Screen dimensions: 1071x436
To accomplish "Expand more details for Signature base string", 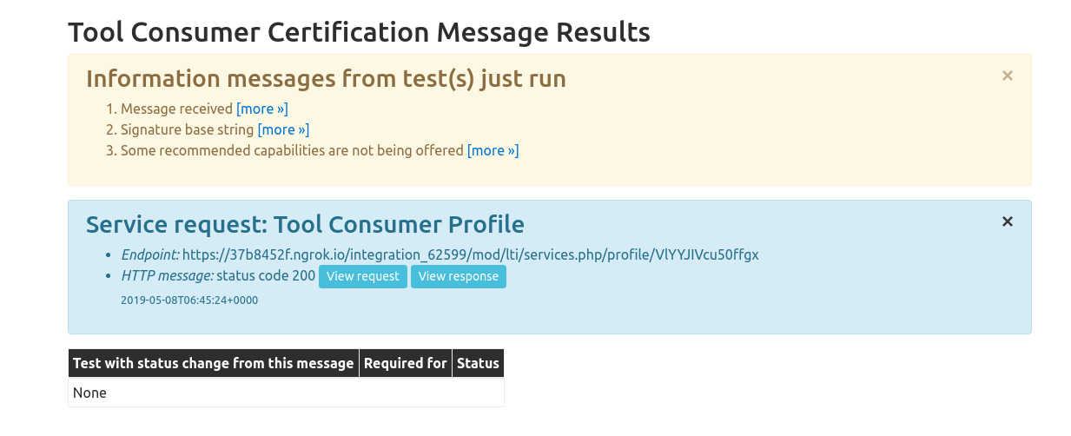I will tap(283, 129).
